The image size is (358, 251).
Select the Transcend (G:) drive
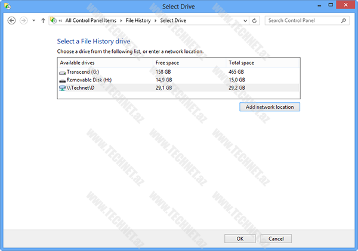(x=178, y=72)
